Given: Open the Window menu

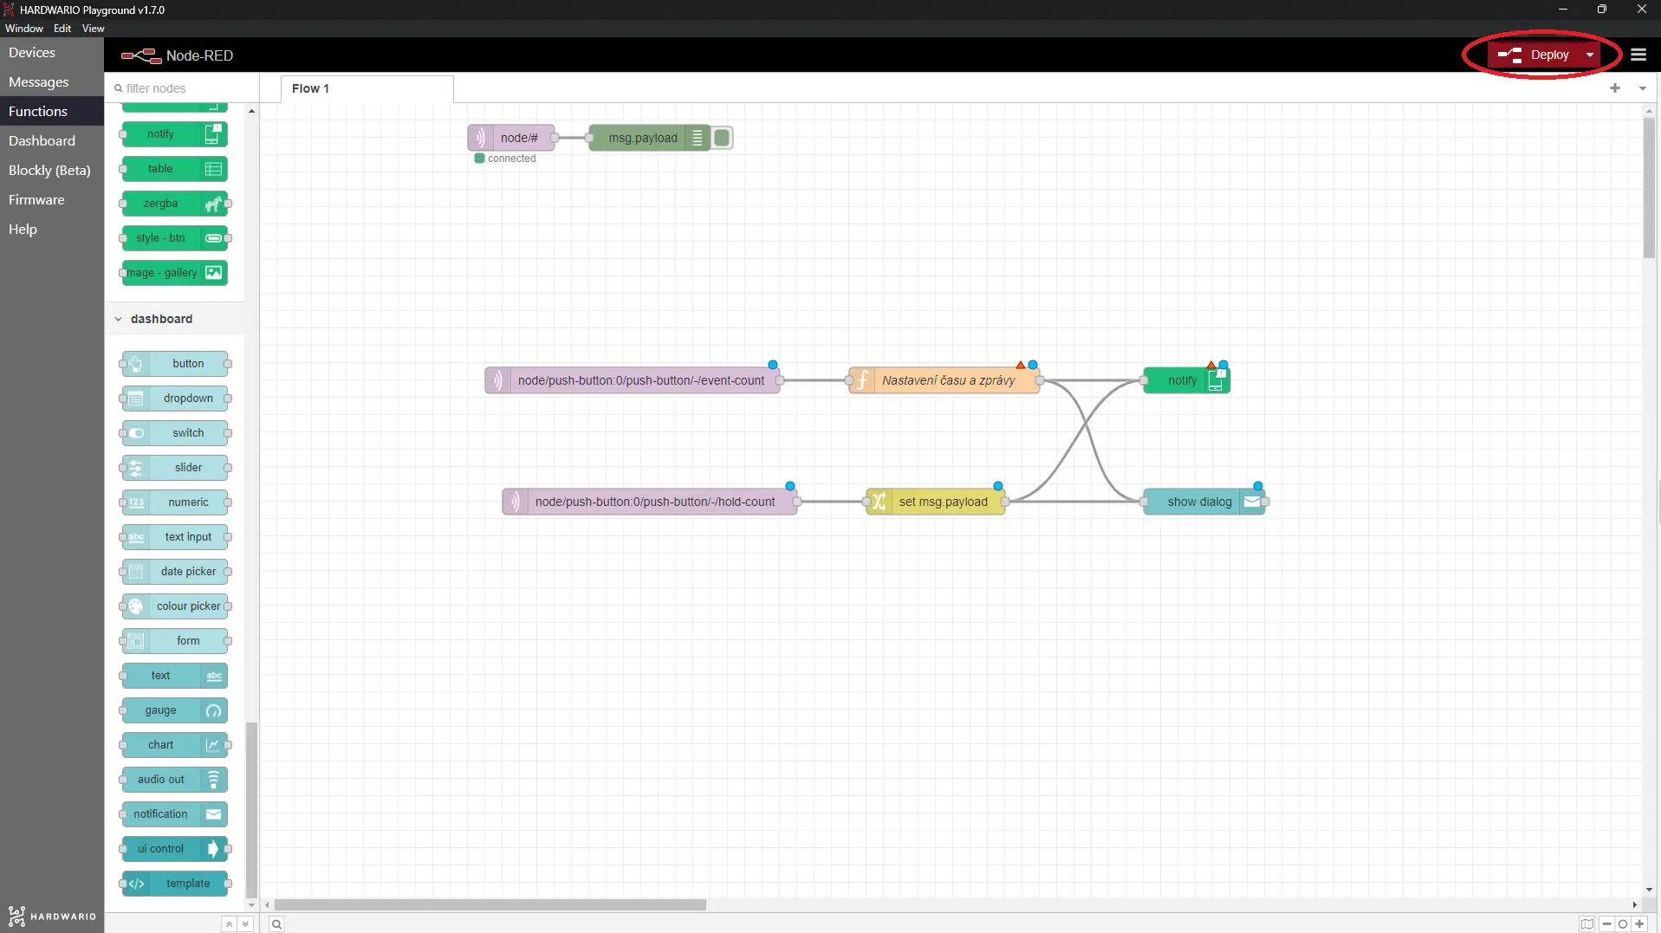Looking at the screenshot, I should (24, 29).
